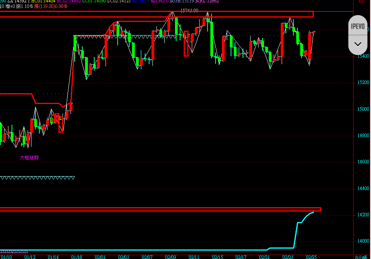371x259 pixels.
Task: Click the 15743.00 high price label
Action: (x=189, y=10)
